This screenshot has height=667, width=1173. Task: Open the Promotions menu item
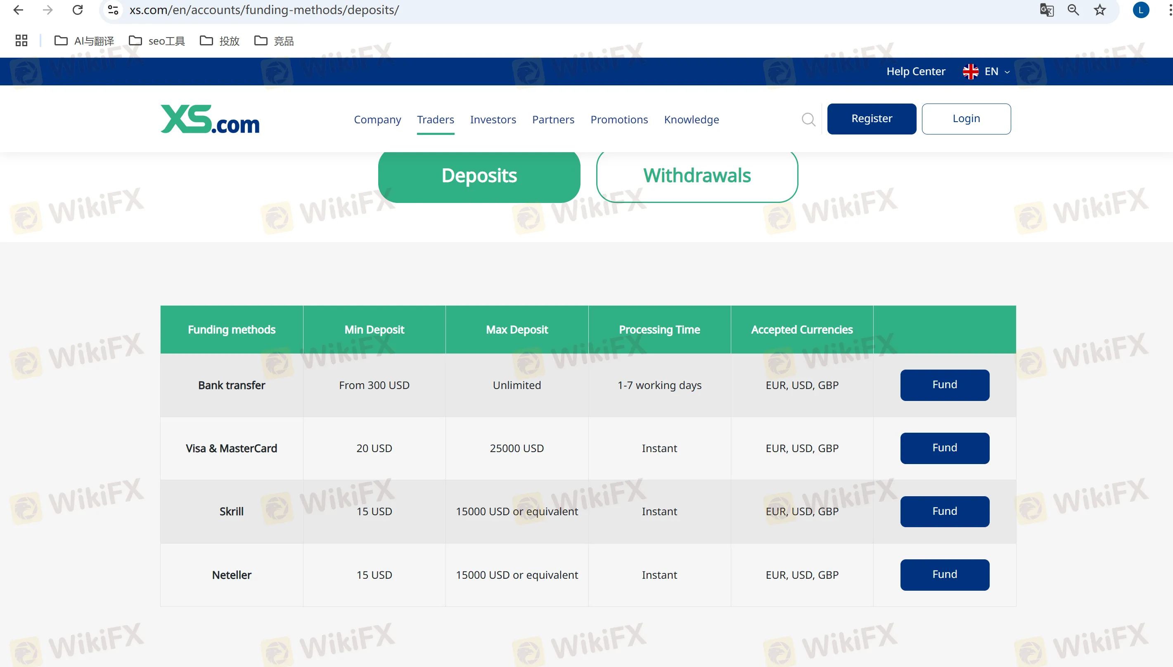click(x=619, y=119)
